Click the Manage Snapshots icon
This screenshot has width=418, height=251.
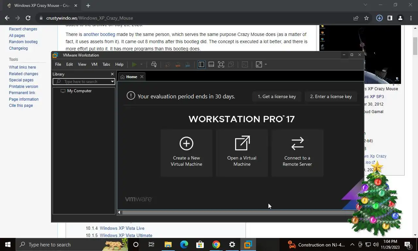(187, 64)
